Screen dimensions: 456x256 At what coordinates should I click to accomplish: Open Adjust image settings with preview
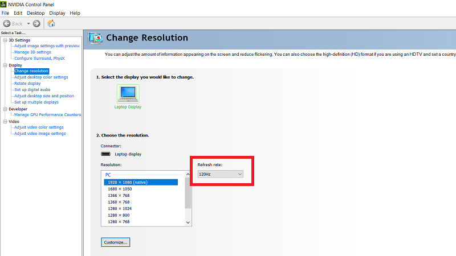(x=47, y=46)
